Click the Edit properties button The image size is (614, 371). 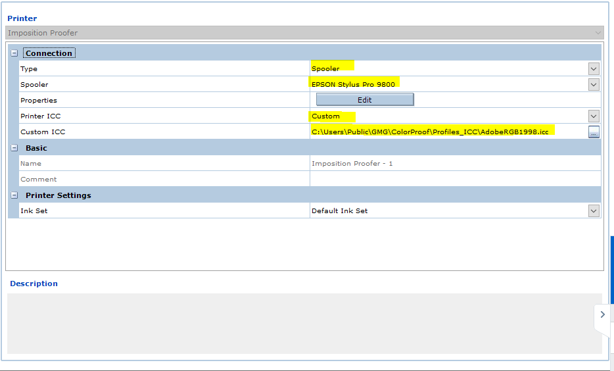click(365, 99)
